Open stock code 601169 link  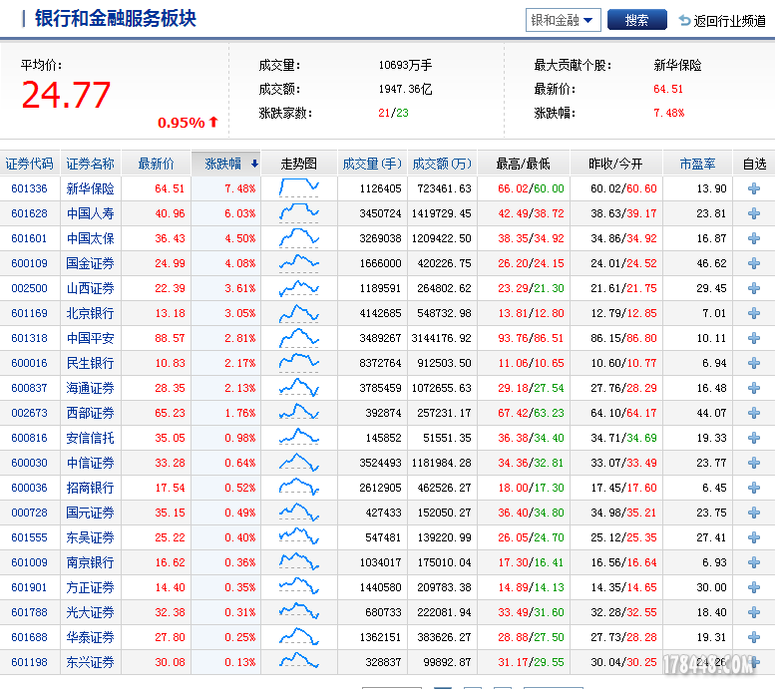point(29,313)
